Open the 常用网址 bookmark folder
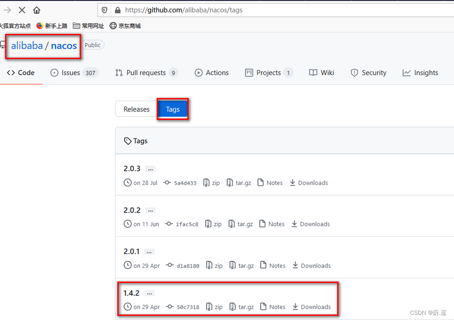 click(x=89, y=26)
